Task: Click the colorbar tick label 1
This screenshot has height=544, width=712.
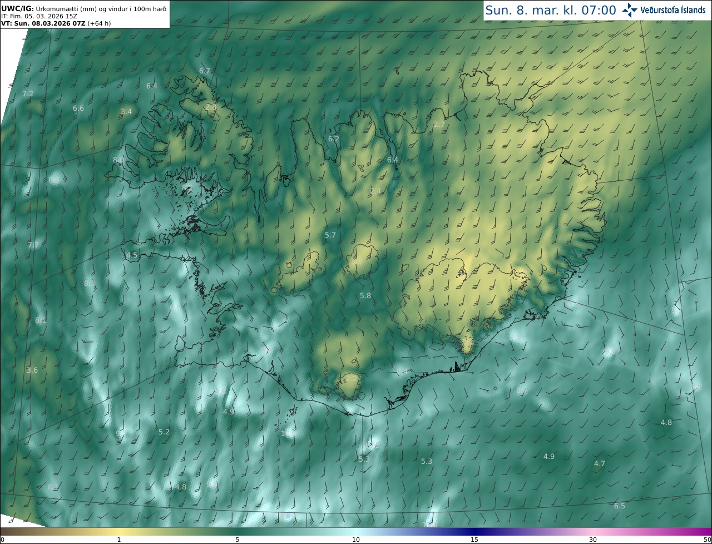Action: (x=119, y=540)
